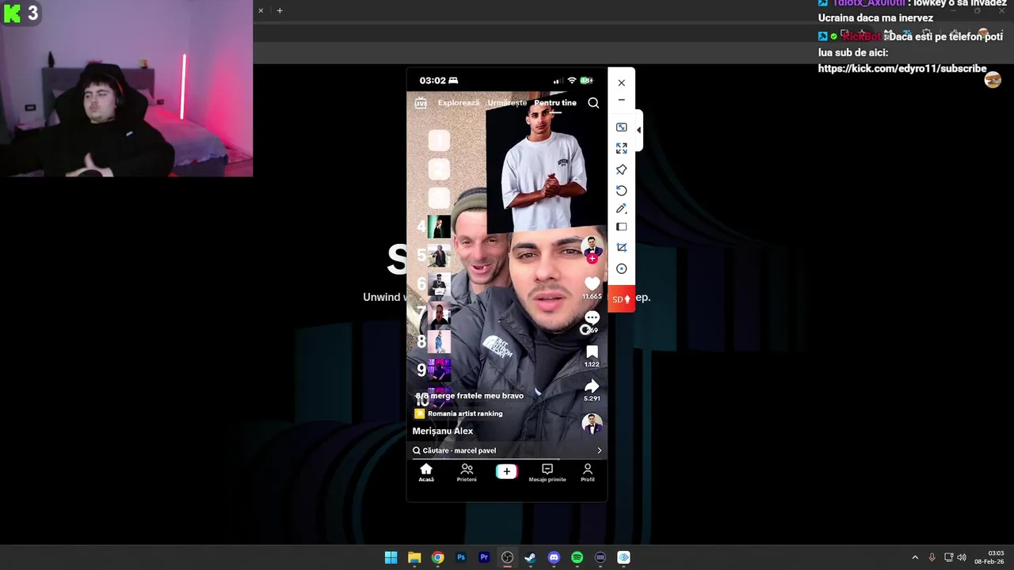
Task: Expand search suggestion chevron arrow
Action: pos(599,450)
